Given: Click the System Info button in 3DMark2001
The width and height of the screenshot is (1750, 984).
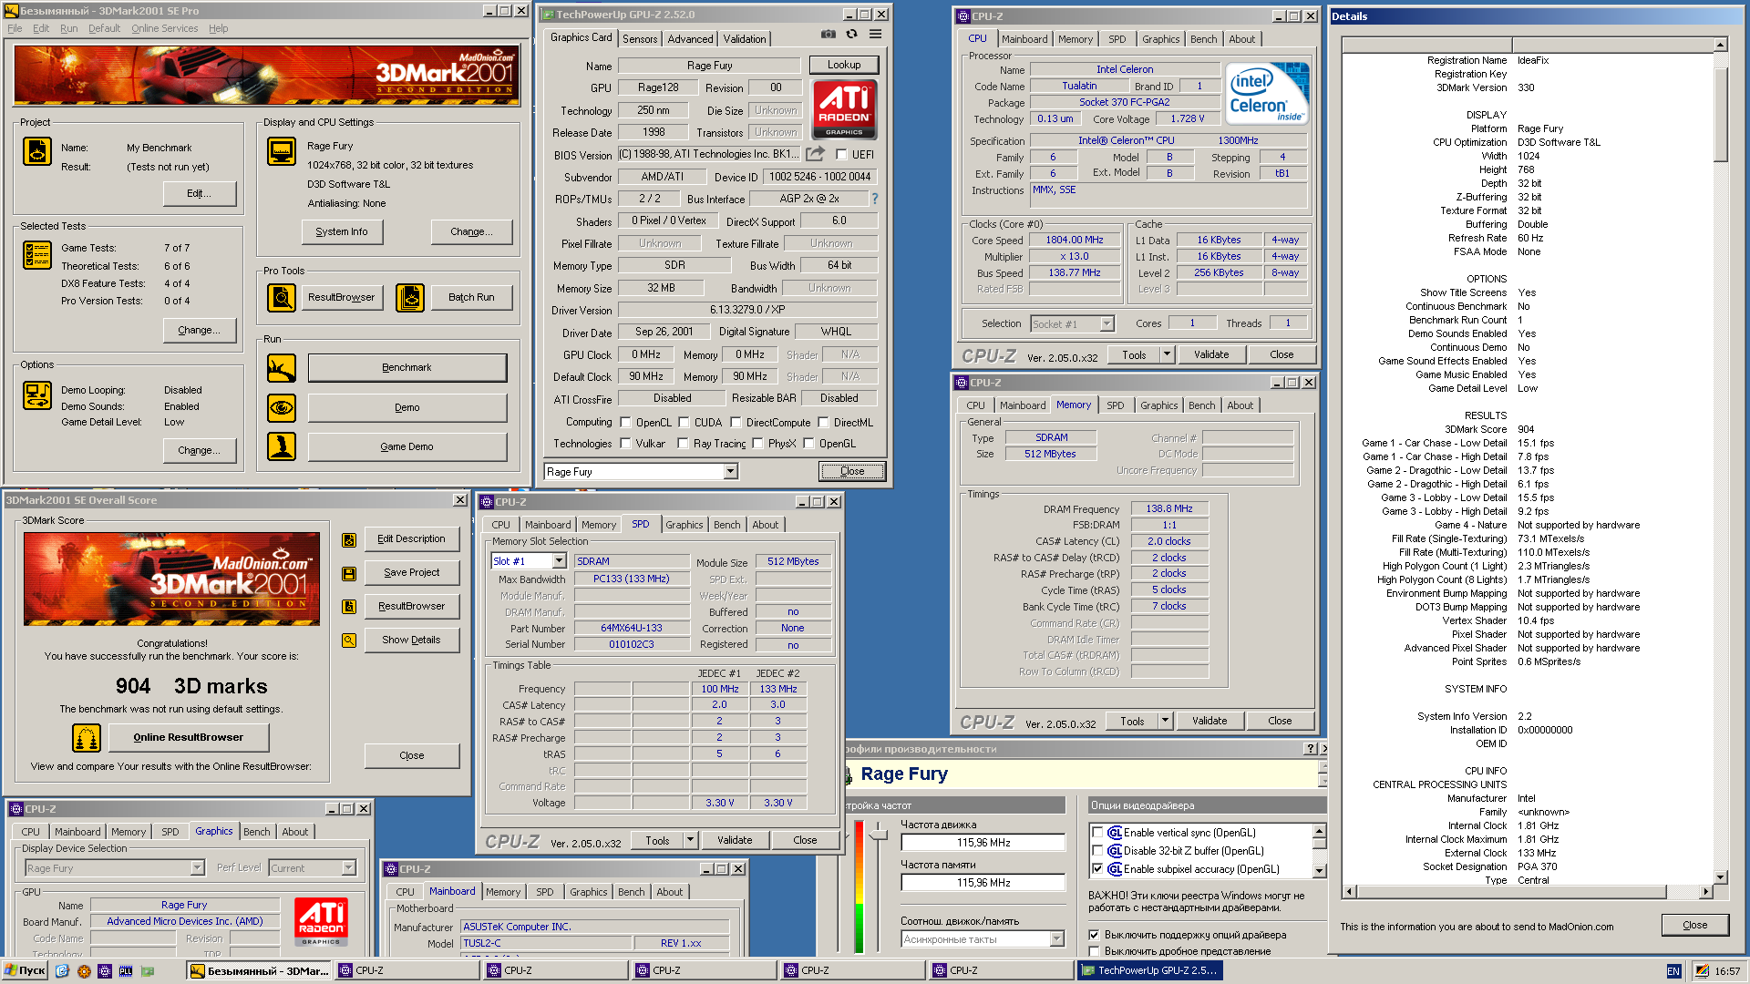Looking at the screenshot, I should [342, 231].
